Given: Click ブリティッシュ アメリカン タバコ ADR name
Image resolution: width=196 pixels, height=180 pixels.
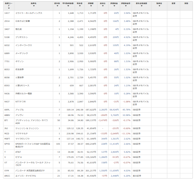Looking at the screenshot, I should pos(32,122).
